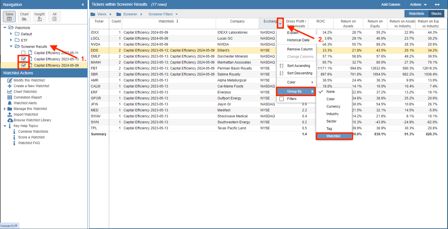Click the Create a New Watchlist plus icon
448x229 pixels.
pos(10,86)
